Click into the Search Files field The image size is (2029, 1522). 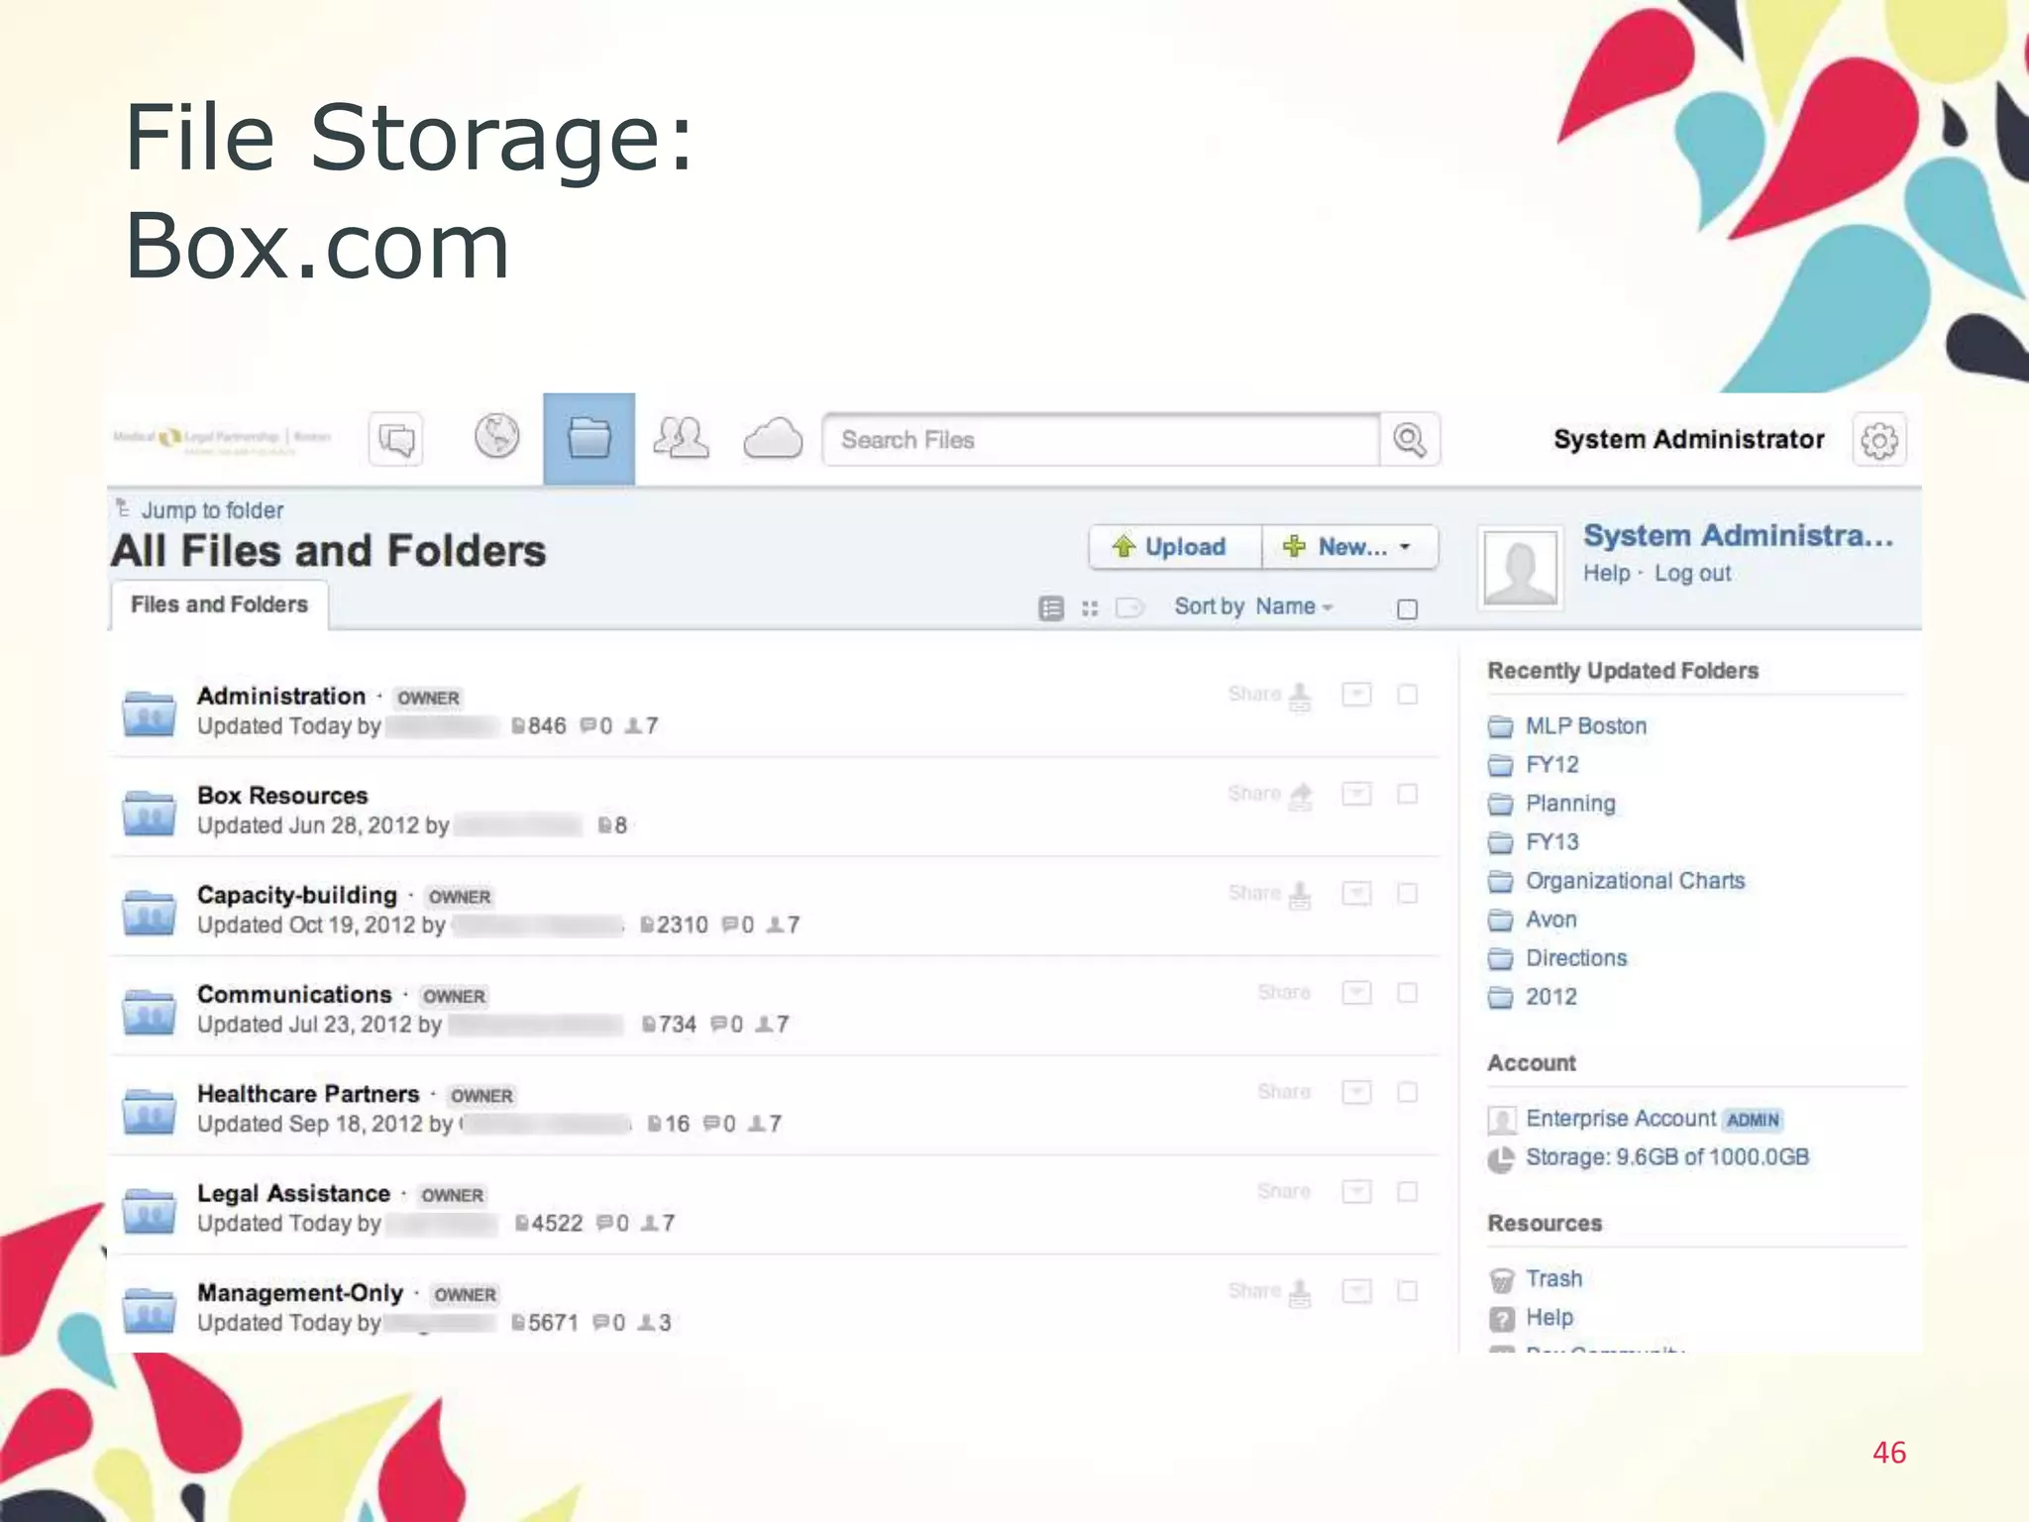[1101, 440]
